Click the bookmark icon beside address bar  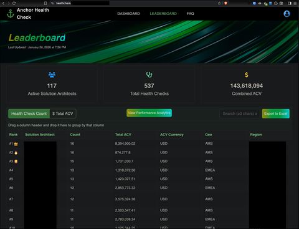(x=45, y=3)
